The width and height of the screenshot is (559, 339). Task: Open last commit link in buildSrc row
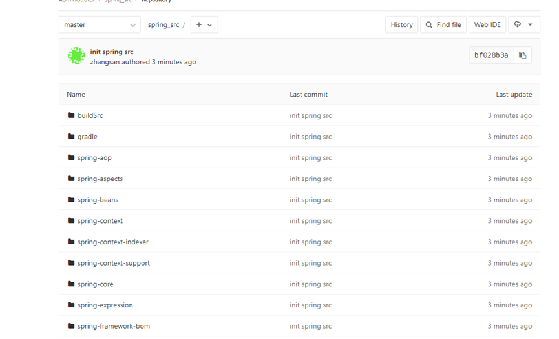(x=310, y=115)
